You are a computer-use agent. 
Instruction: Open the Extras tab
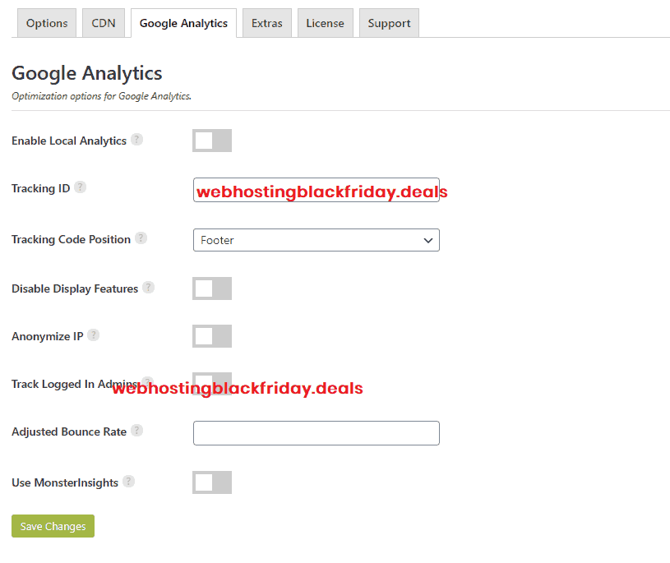point(267,23)
